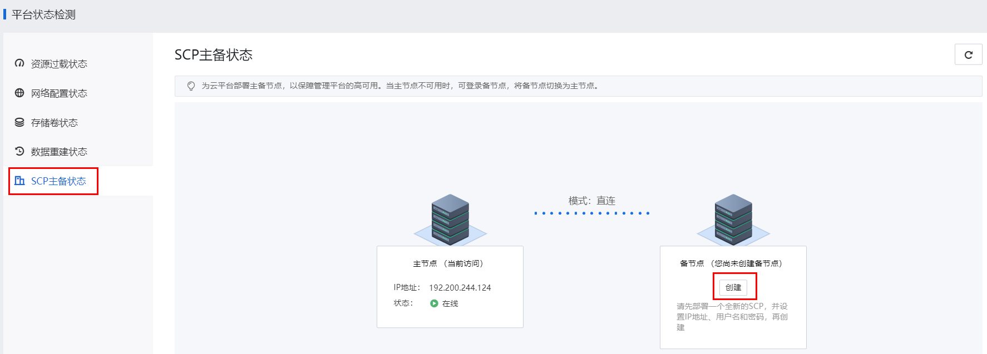The image size is (987, 354).
Task: Click the dotted connection line between nodes
Action: click(592, 213)
